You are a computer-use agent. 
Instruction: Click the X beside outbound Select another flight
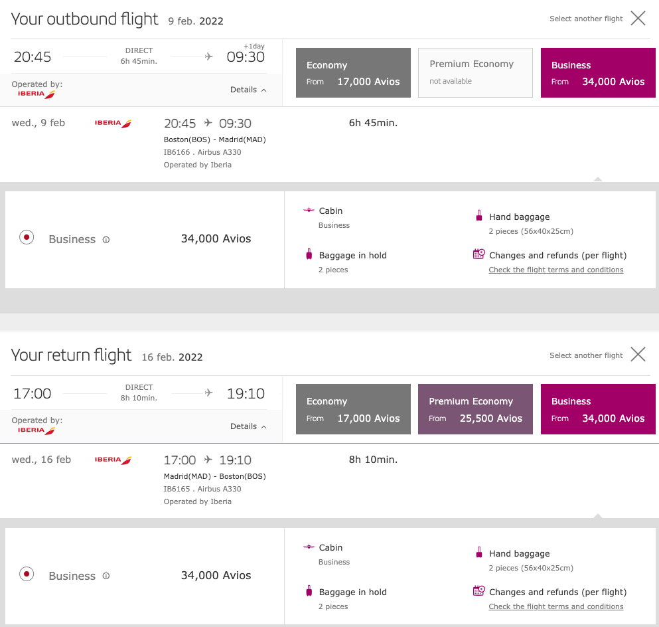coord(638,19)
